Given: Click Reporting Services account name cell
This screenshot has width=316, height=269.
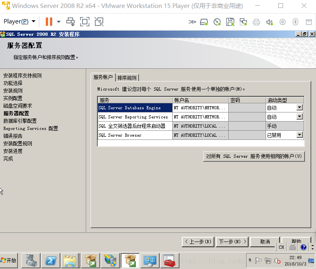Looking at the screenshot, I should click(200, 117).
